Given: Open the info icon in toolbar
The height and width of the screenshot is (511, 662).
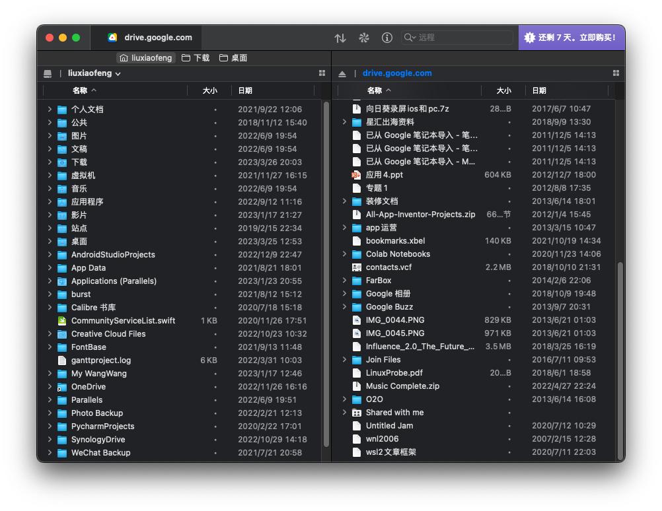Looking at the screenshot, I should (x=386, y=38).
